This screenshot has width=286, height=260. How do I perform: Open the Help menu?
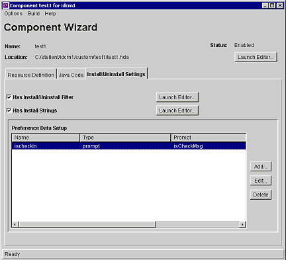coord(50,14)
